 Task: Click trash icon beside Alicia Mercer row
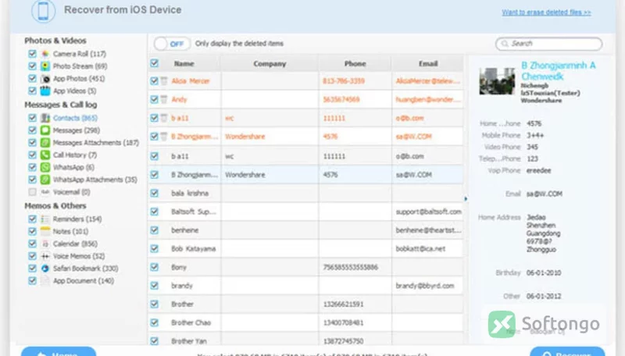coord(164,81)
